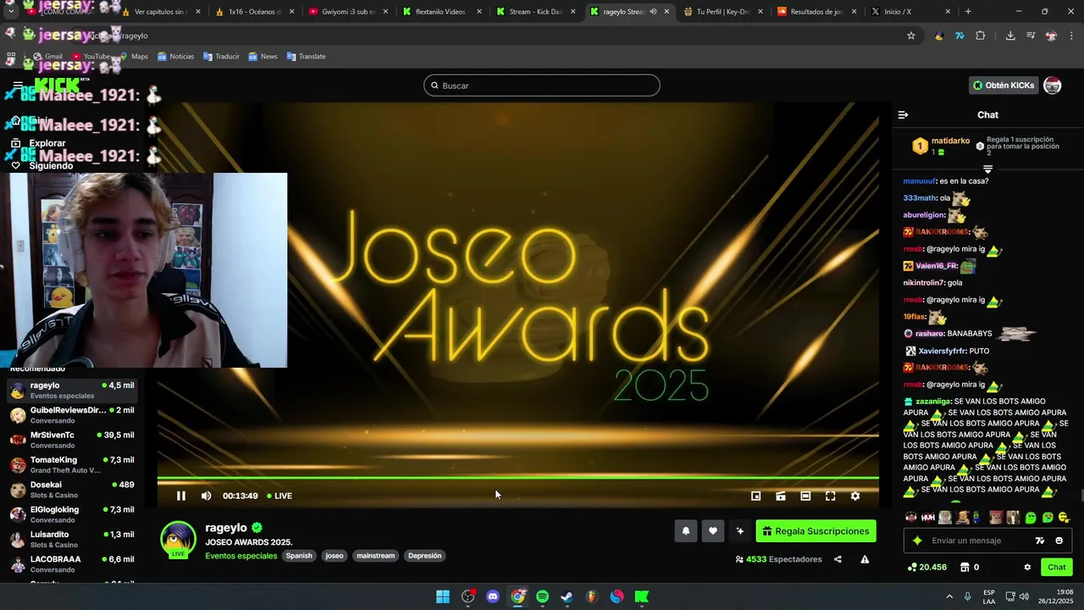Select the joseo tag
The height and width of the screenshot is (610, 1084).
(335, 556)
